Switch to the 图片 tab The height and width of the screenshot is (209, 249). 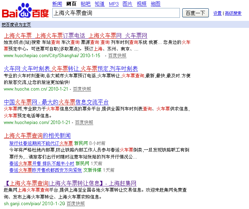tap(127, 4)
